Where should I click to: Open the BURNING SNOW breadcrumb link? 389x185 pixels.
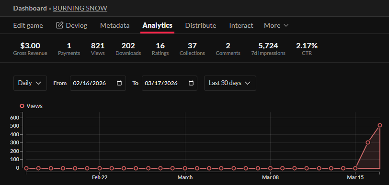80,8
